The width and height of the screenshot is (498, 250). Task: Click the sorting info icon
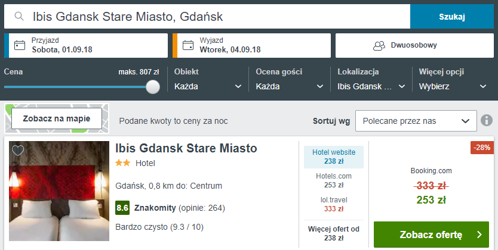coord(486,121)
